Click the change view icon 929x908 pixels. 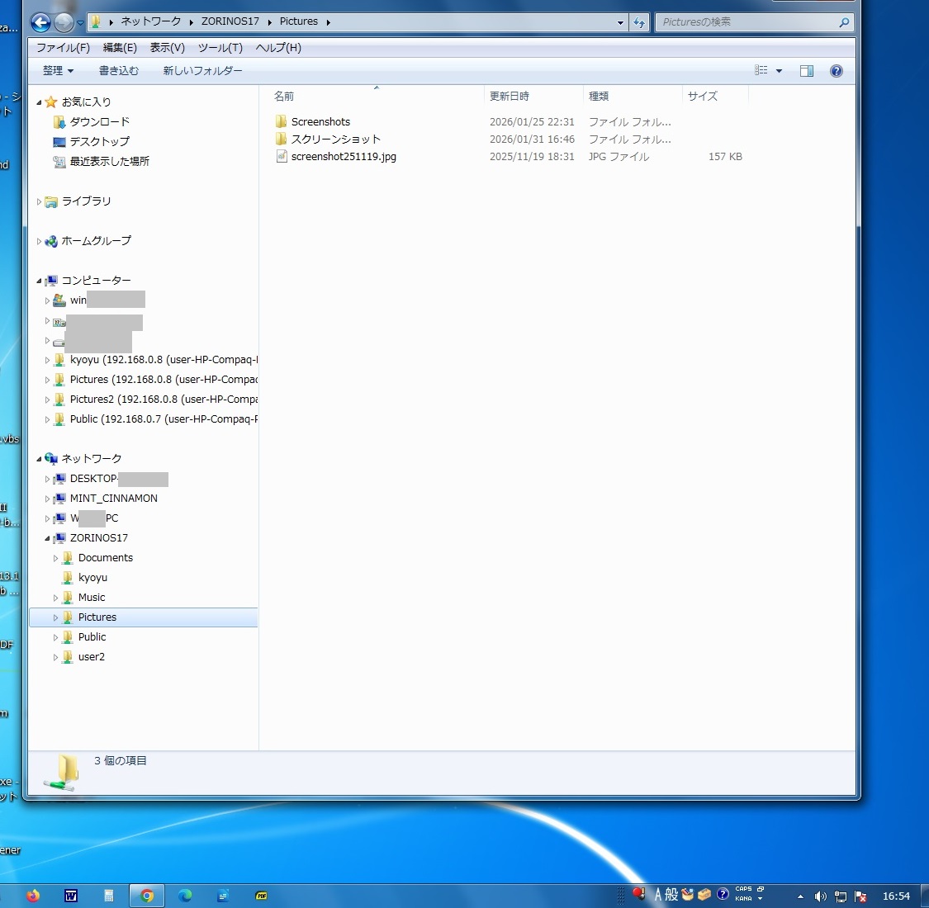tap(761, 71)
